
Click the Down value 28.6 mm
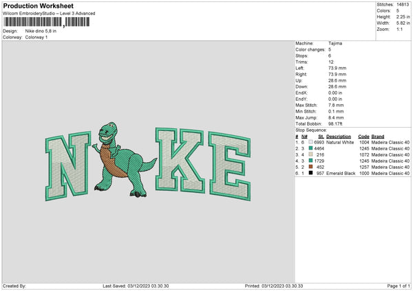(x=337, y=86)
